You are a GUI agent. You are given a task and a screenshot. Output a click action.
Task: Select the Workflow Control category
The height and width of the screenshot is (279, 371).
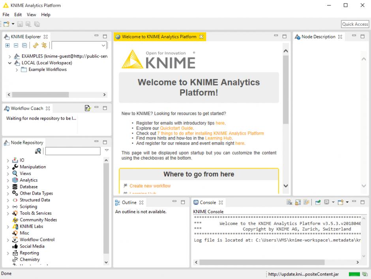[x=37, y=240]
